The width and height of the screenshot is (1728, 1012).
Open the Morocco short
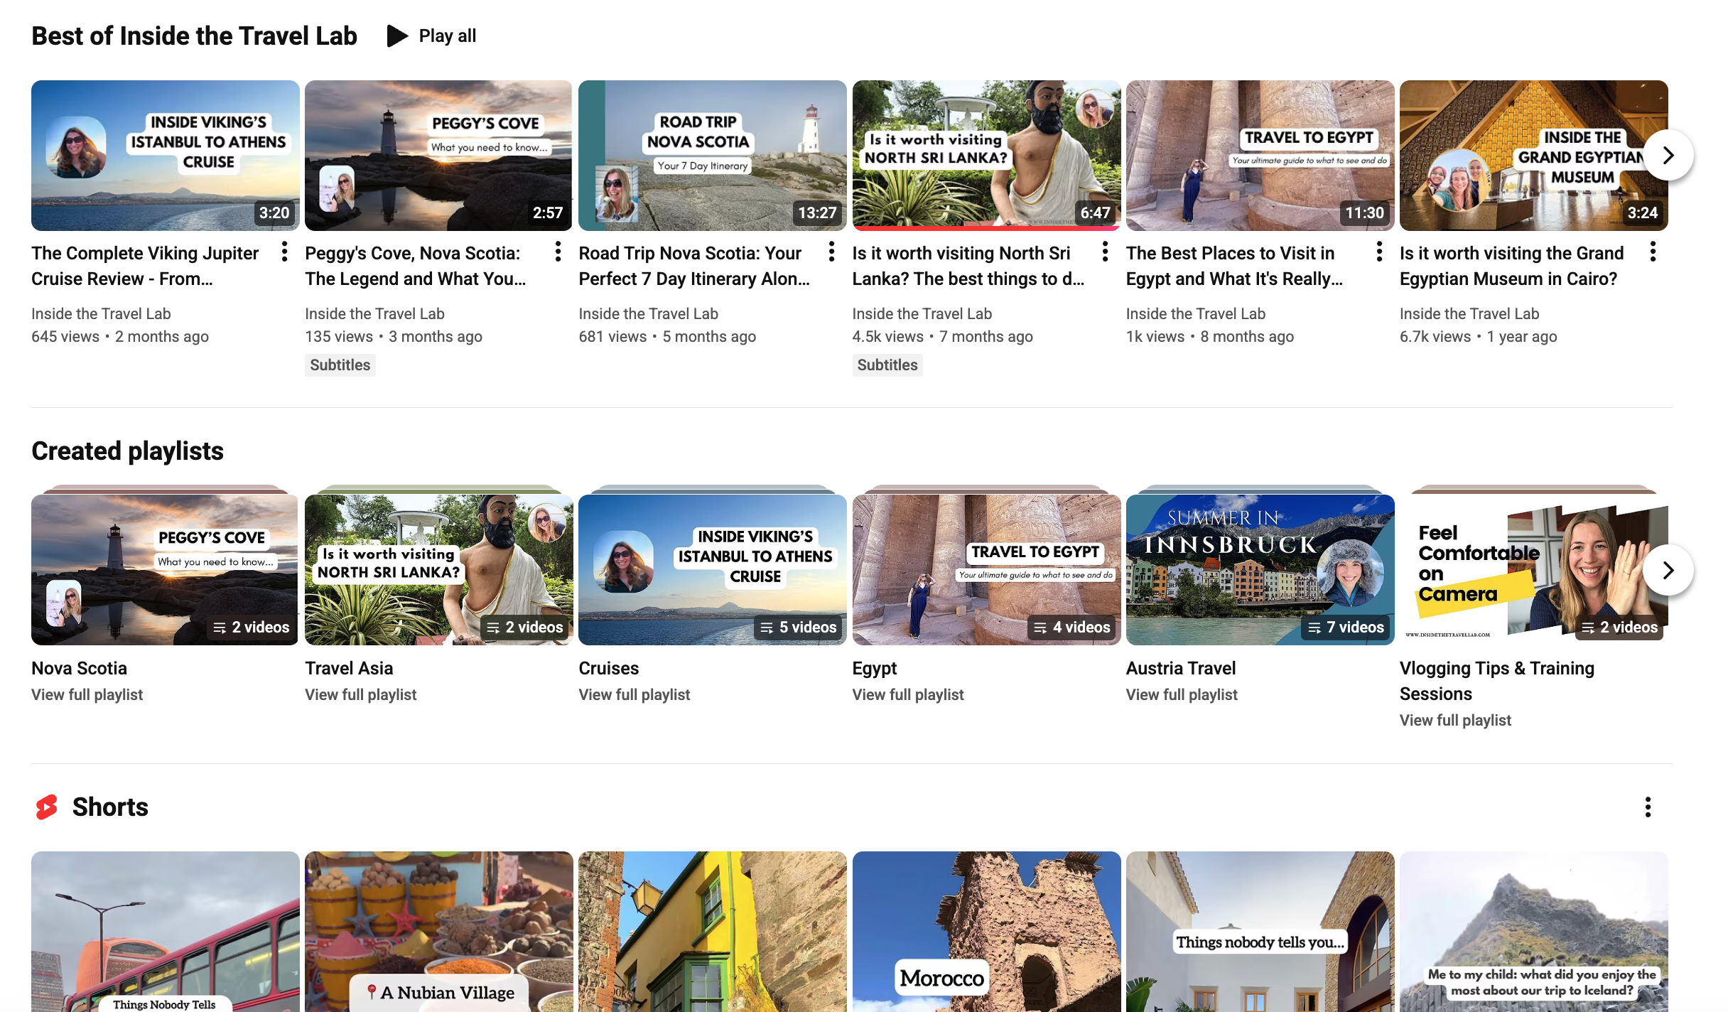(x=985, y=931)
